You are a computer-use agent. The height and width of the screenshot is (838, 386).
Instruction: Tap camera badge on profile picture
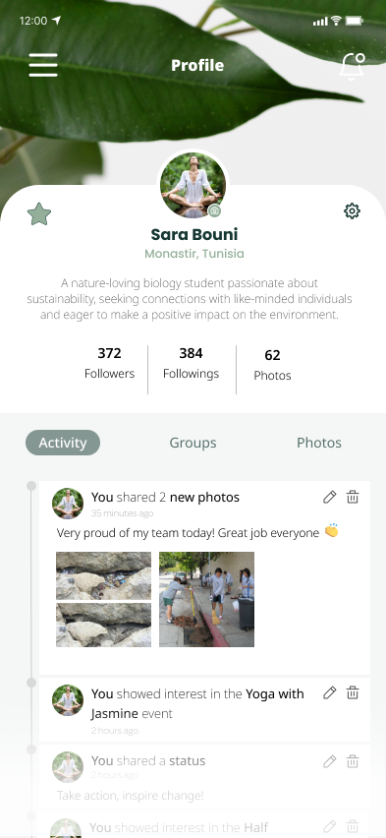(214, 211)
